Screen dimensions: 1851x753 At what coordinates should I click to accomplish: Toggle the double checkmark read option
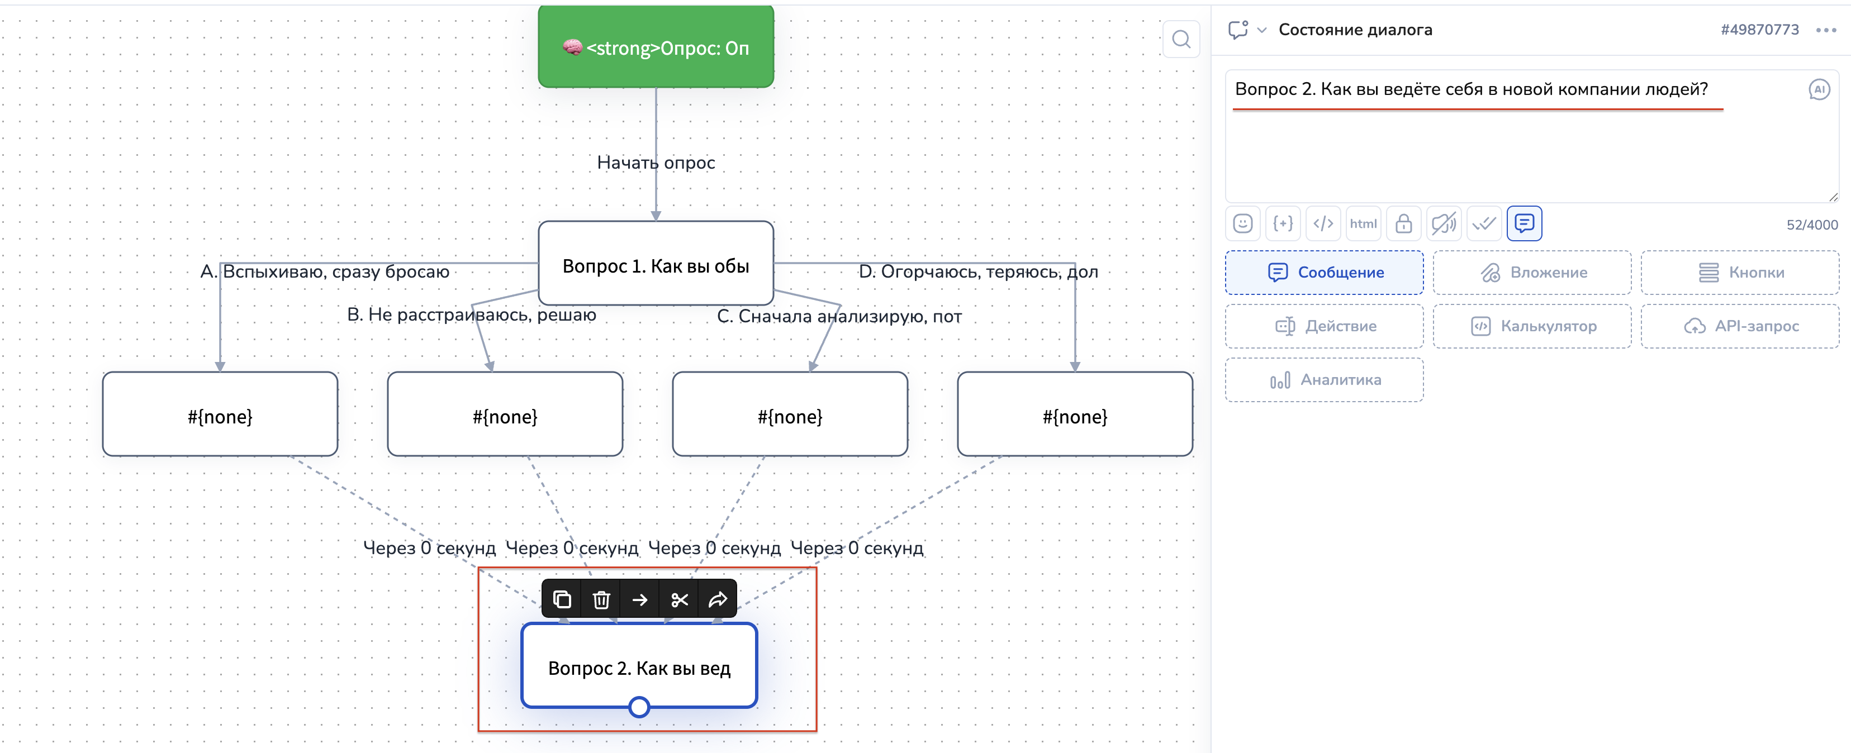tap(1484, 223)
